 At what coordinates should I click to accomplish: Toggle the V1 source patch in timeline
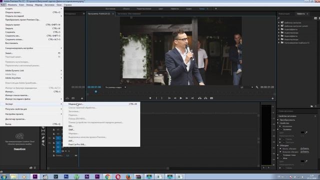(x=49, y=138)
